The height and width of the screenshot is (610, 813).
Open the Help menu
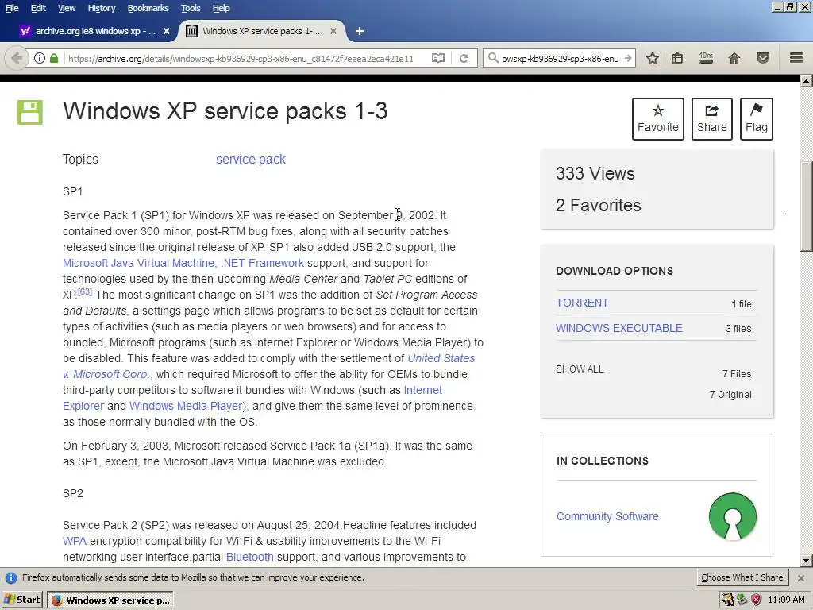(x=221, y=8)
